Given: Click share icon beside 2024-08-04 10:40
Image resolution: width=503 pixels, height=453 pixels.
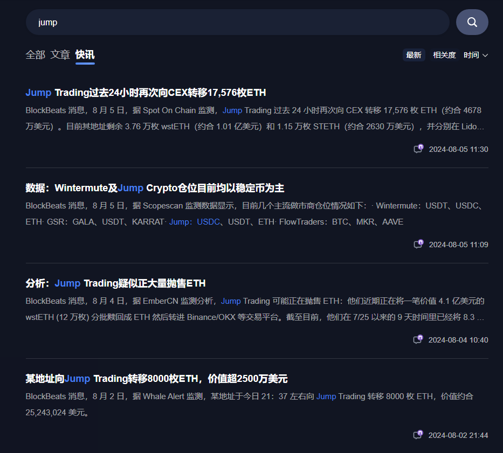Looking at the screenshot, I should (x=418, y=339).
